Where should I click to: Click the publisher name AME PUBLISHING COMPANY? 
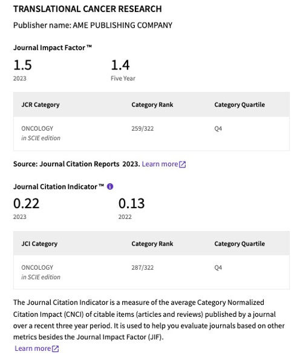[122, 25]
